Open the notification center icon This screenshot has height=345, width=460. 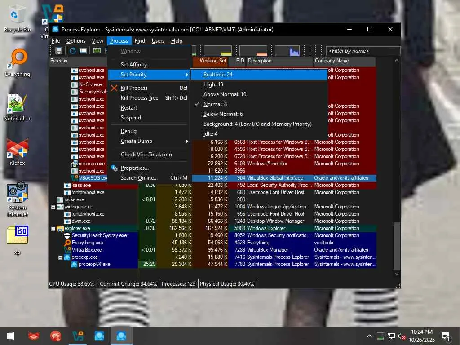pos(446,336)
